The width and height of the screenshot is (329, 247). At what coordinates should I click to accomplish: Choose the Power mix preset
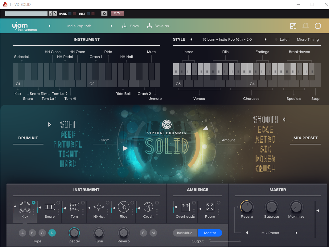pos(265,159)
